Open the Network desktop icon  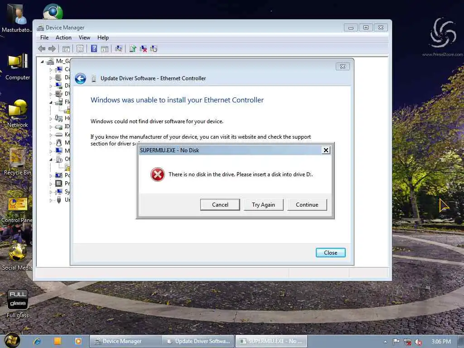click(18, 114)
